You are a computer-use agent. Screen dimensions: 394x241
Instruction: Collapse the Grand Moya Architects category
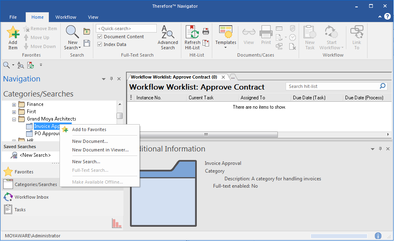(x=14, y=119)
